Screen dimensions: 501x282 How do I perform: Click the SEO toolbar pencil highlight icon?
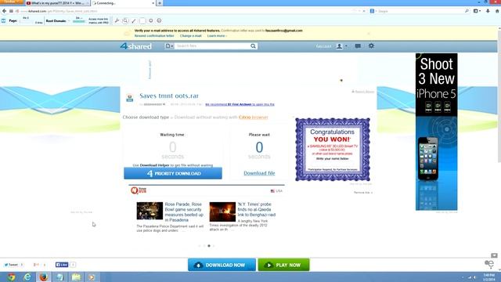134,21
